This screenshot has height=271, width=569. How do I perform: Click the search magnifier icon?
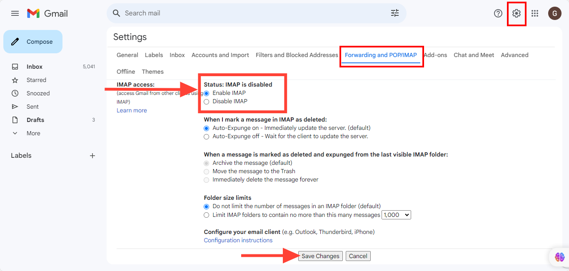(x=117, y=13)
